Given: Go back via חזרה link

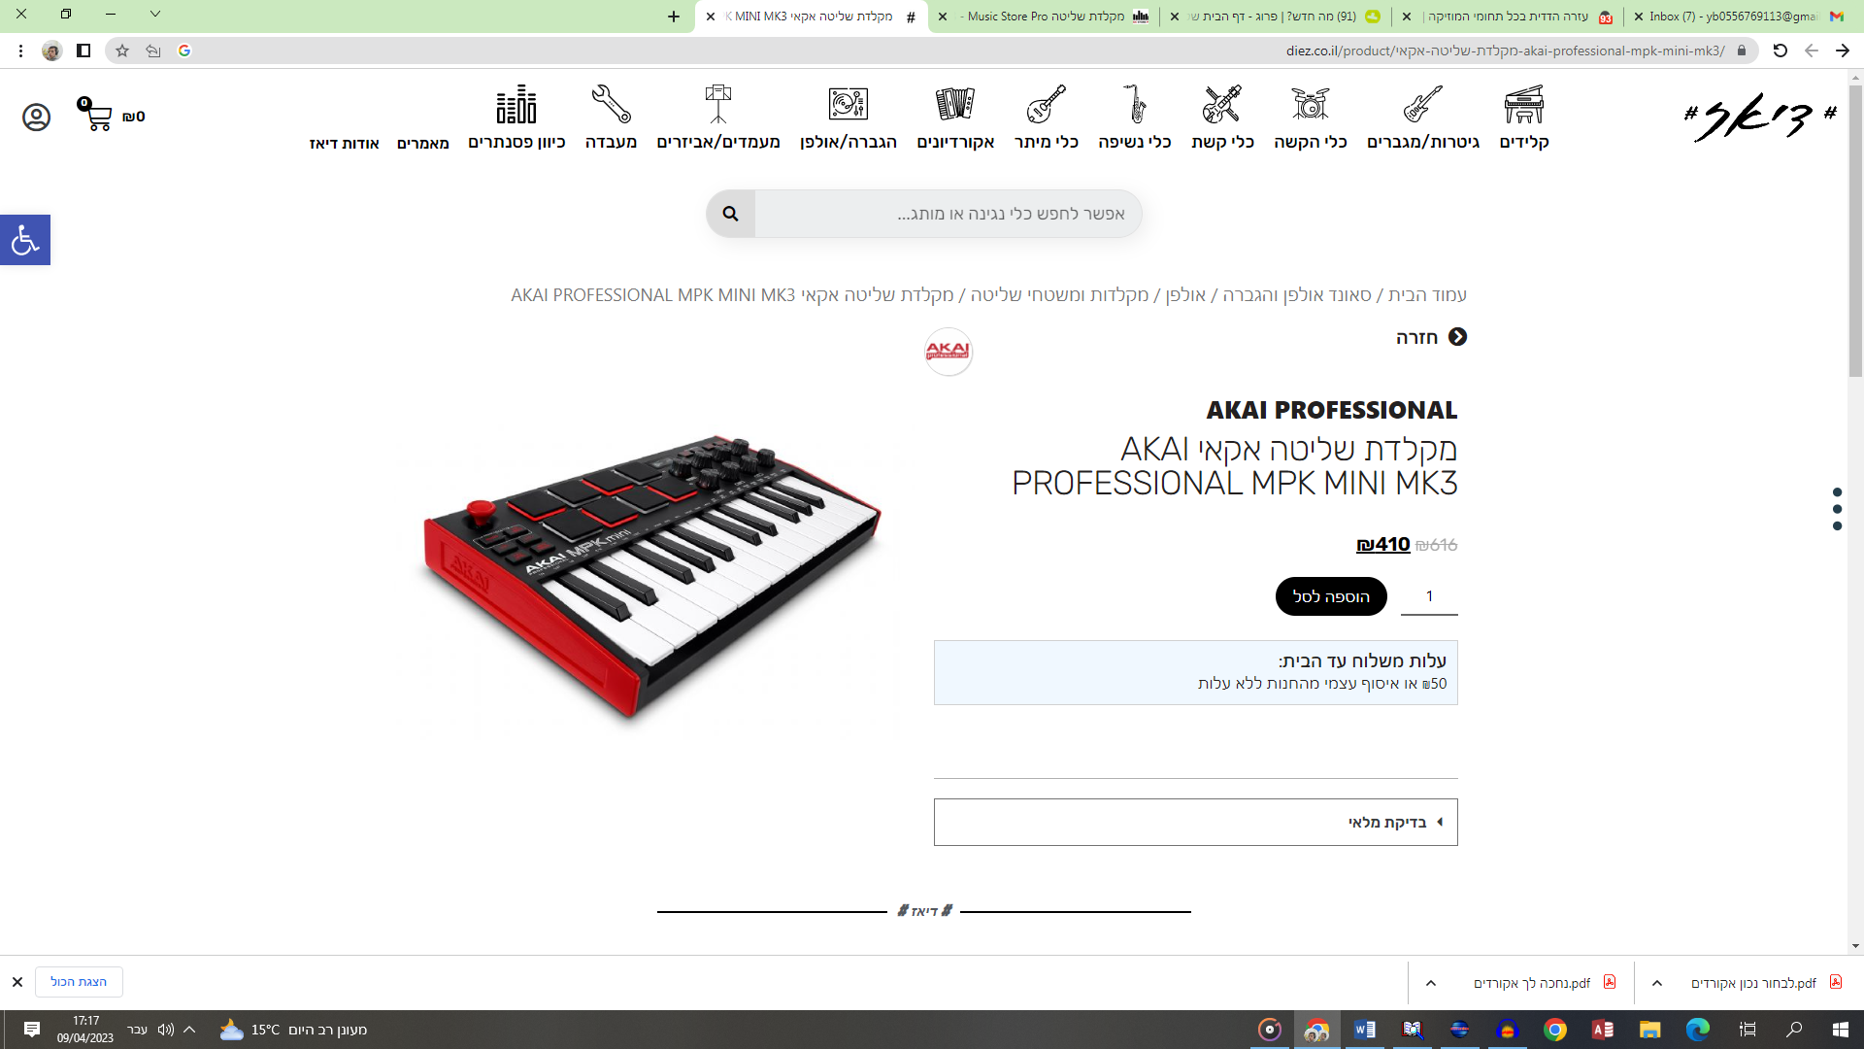Looking at the screenshot, I should pyautogui.click(x=1431, y=337).
